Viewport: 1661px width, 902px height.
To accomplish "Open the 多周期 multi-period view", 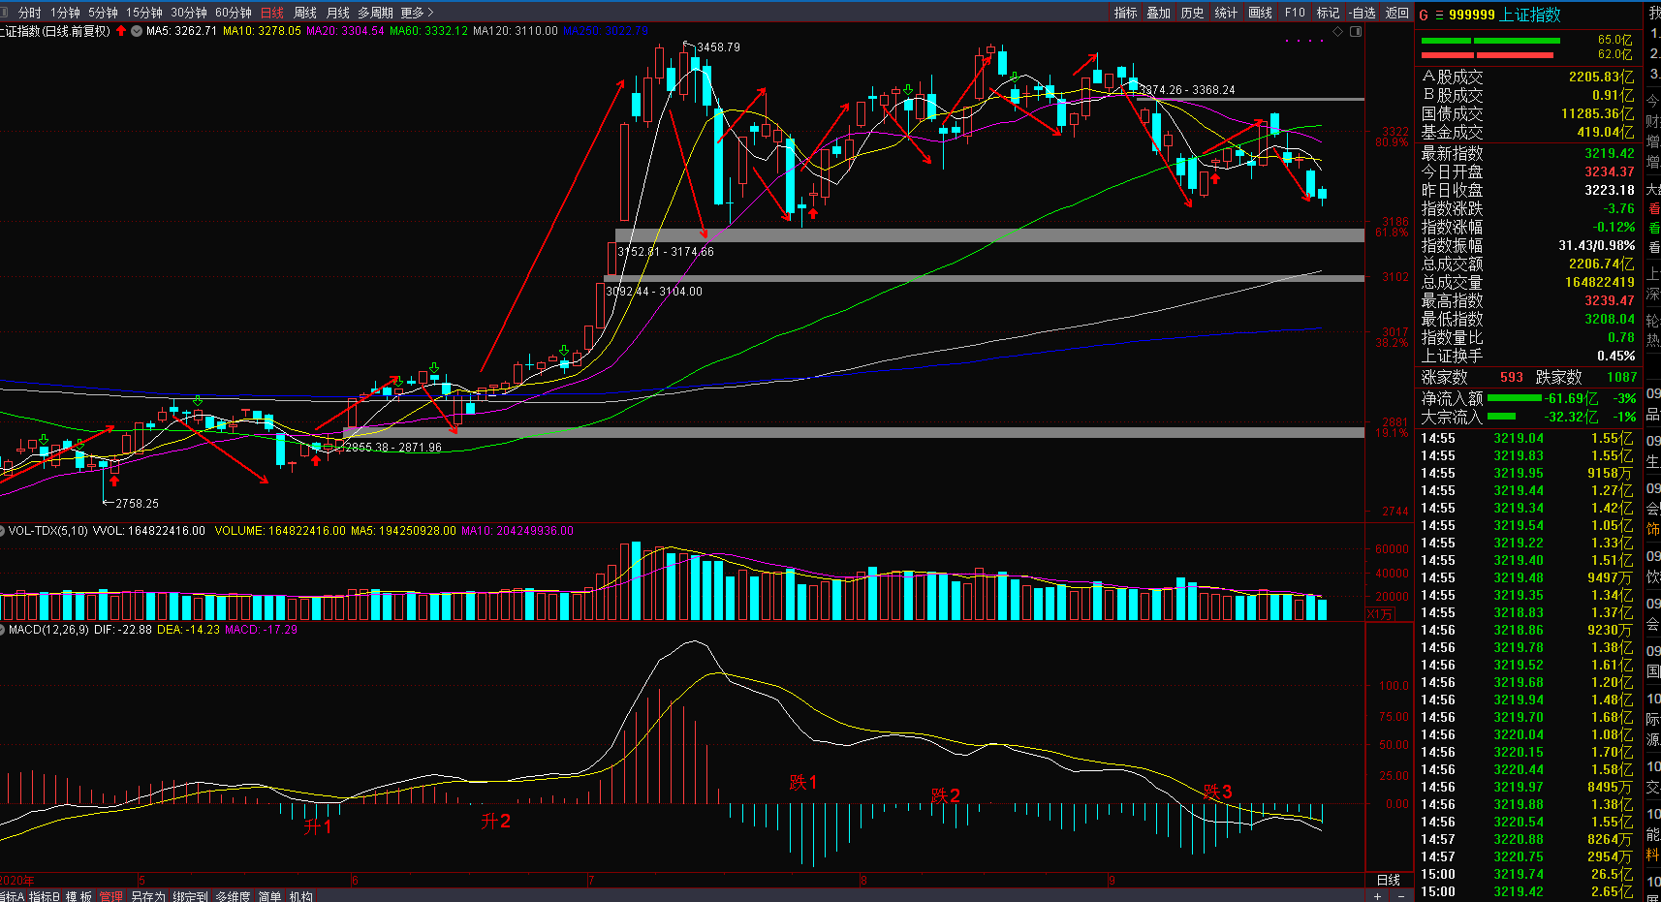I will click(x=375, y=13).
